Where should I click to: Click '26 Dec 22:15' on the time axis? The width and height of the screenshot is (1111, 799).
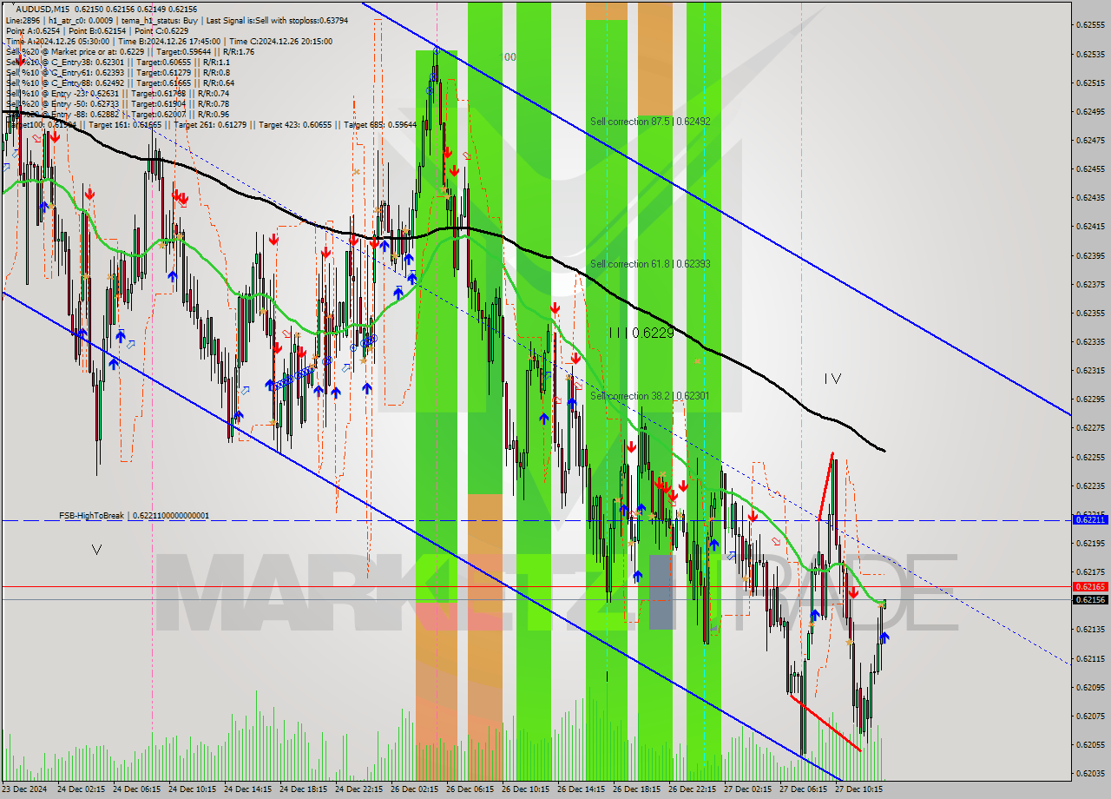click(x=694, y=789)
